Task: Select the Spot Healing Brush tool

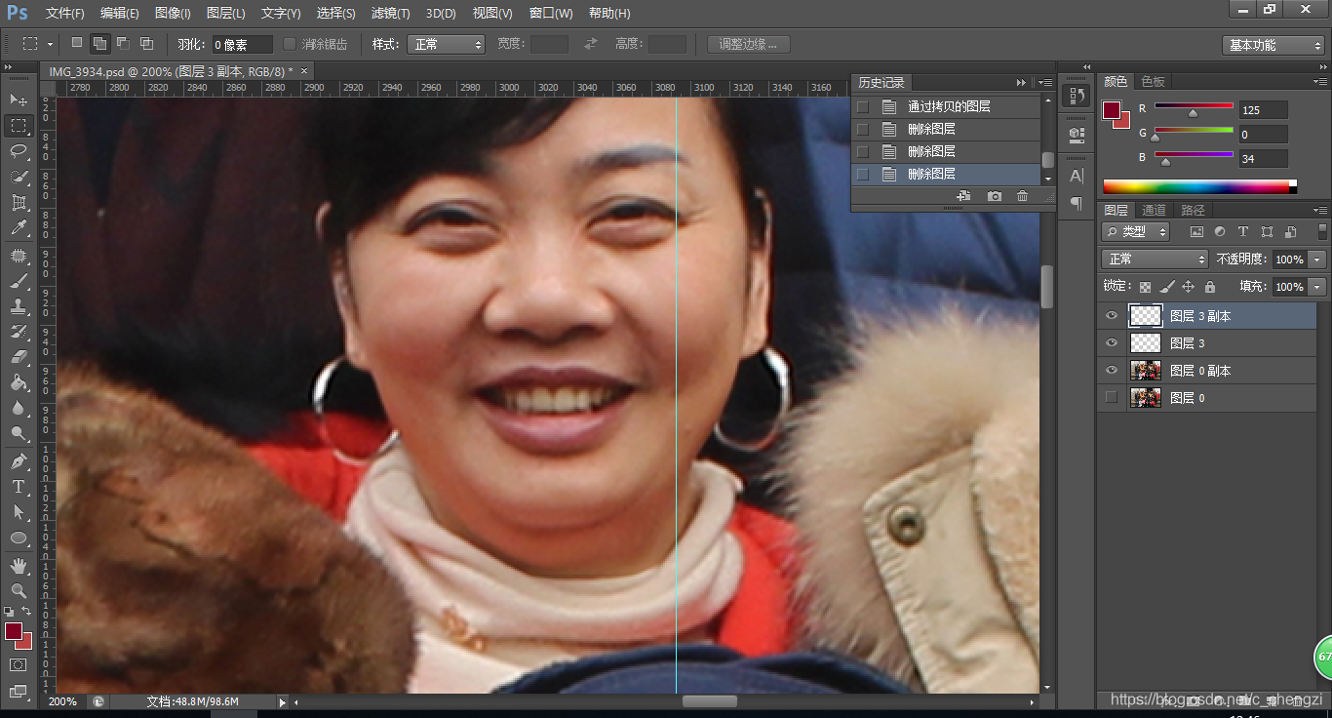Action: tap(19, 256)
